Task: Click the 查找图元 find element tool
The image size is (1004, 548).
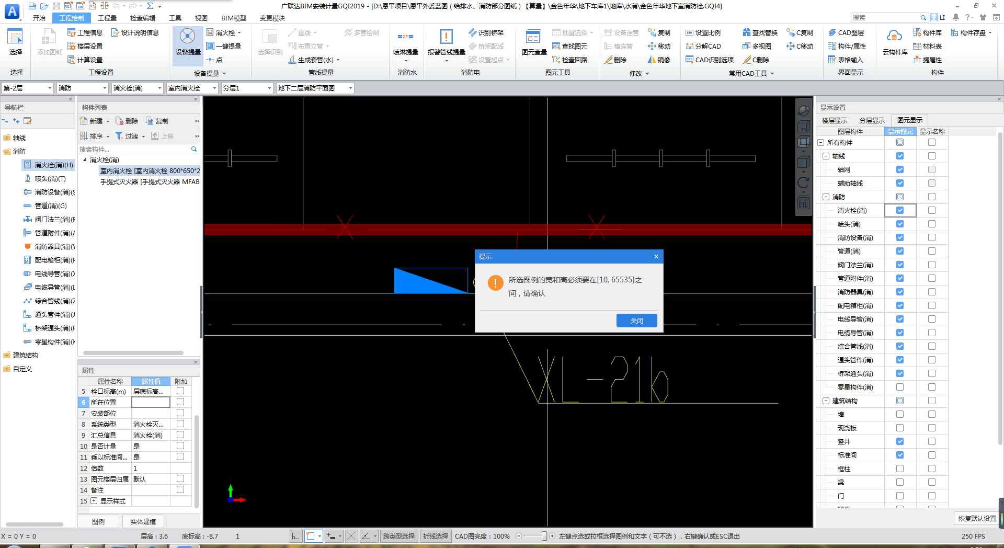Action: pyautogui.click(x=570, y=46)
